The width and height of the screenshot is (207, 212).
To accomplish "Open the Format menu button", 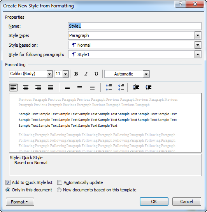I will coord(20,202).
